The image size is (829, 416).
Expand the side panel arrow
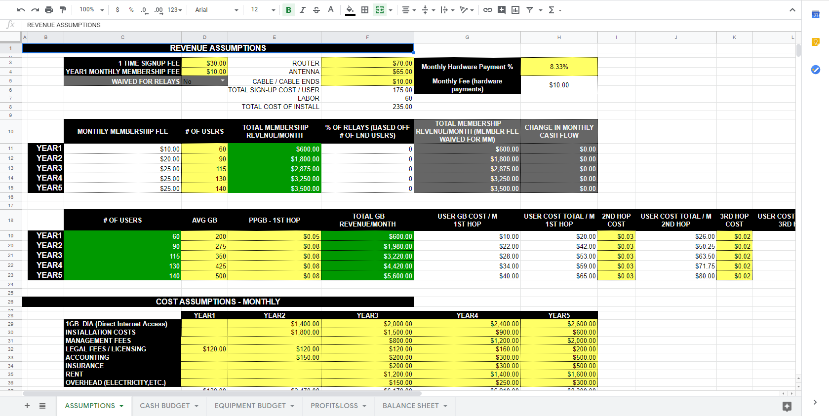(x=815, y=402)
